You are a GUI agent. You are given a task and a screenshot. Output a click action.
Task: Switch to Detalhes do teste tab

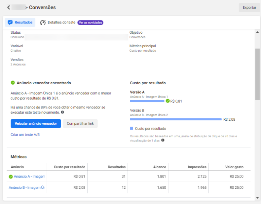point(58,22)
